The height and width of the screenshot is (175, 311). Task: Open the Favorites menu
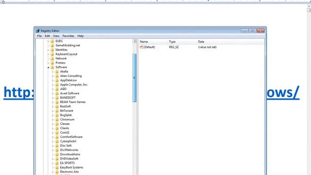point(68,36)
